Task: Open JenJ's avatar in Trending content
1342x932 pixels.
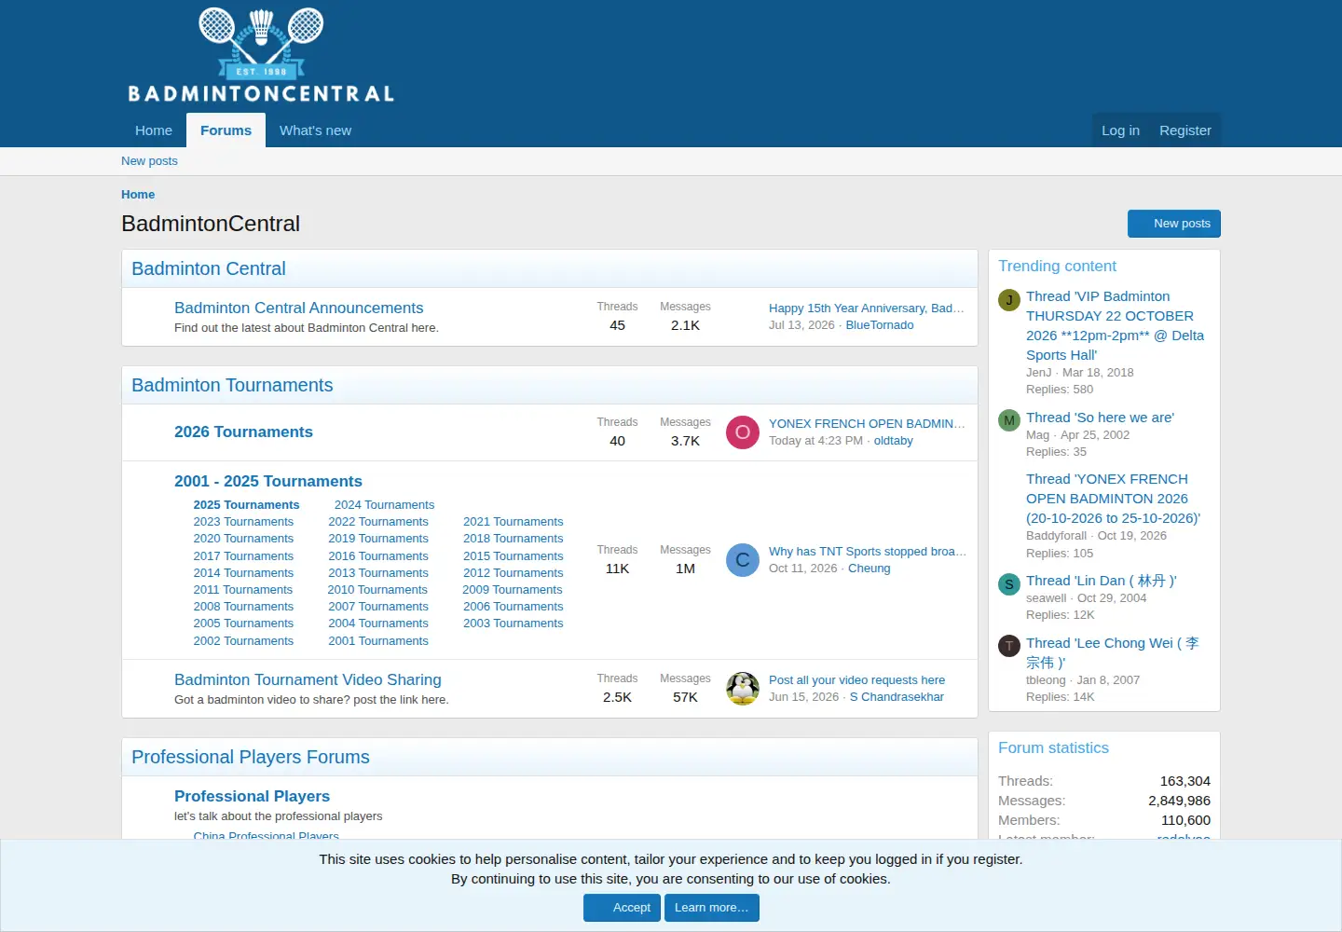Action: coord(1009,300)
